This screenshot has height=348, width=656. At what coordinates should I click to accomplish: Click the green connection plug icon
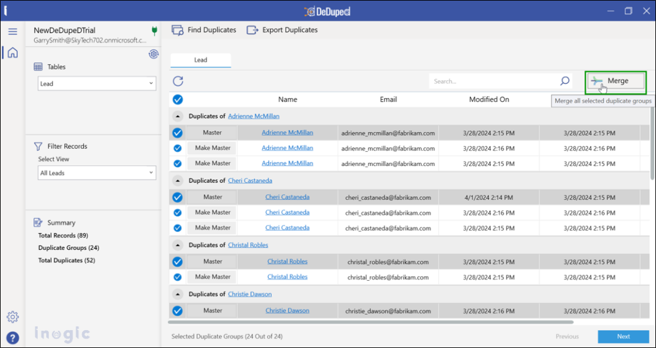(154, 31)
